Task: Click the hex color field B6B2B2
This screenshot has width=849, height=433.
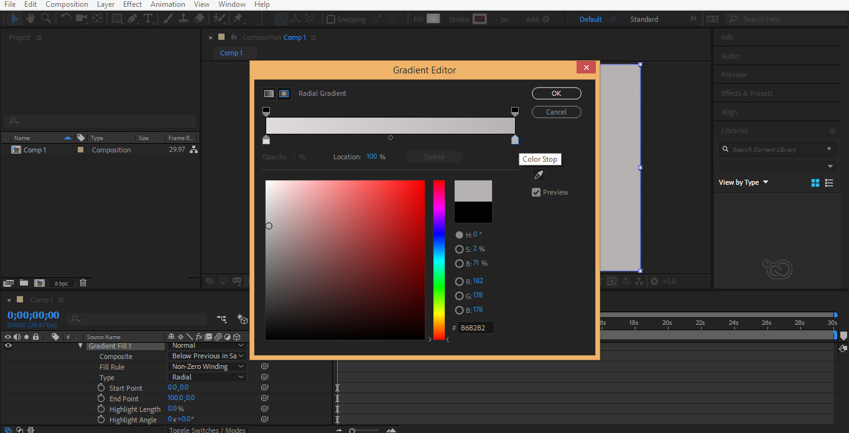Action: point(476,328)
